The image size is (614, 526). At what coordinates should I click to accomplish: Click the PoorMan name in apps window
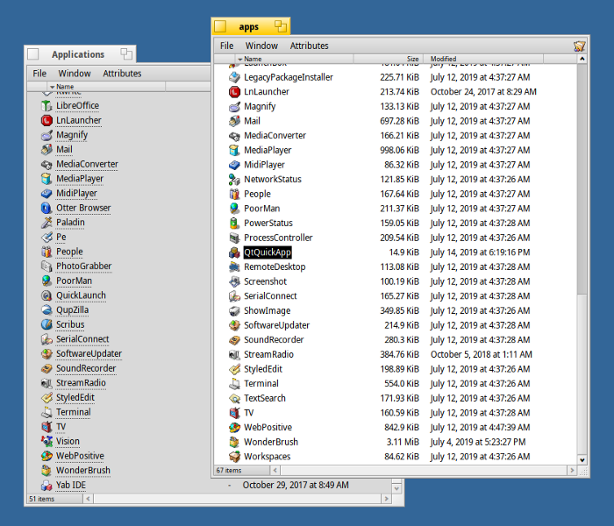coord(261,209)
